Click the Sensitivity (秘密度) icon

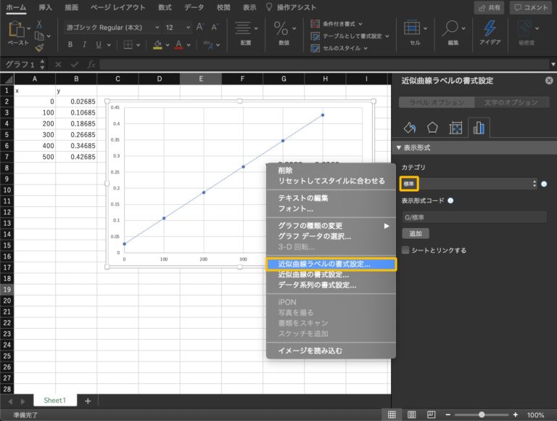pos(525,28)
